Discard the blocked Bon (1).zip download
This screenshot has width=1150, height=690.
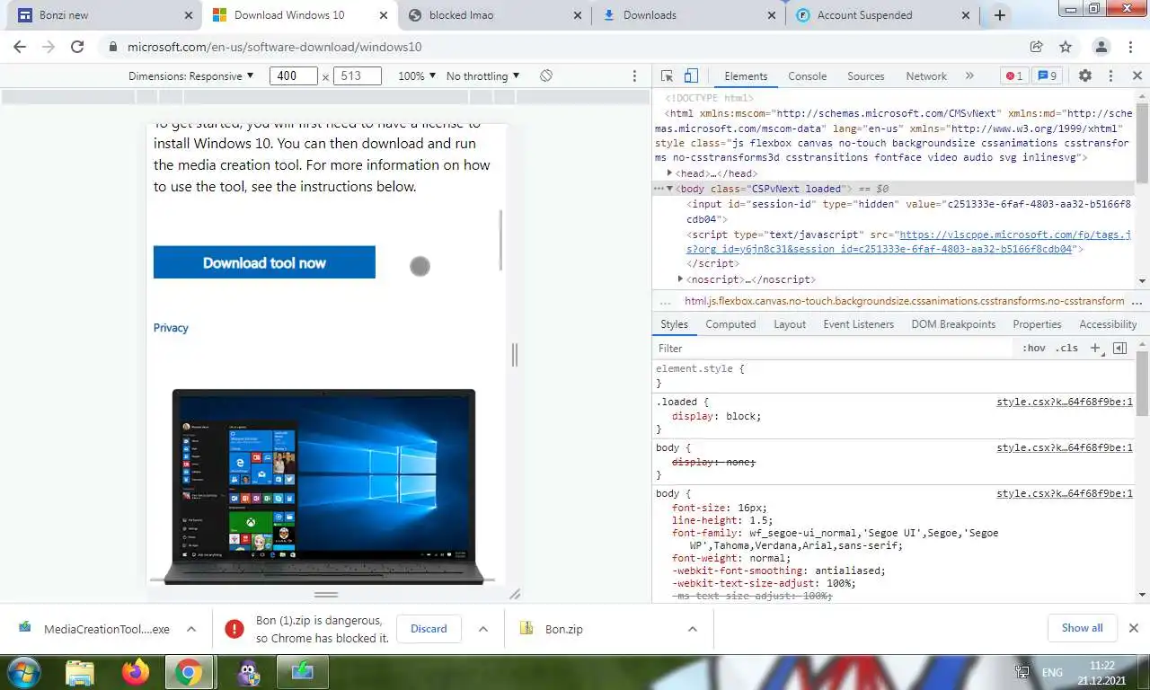(x=429, y=629)
